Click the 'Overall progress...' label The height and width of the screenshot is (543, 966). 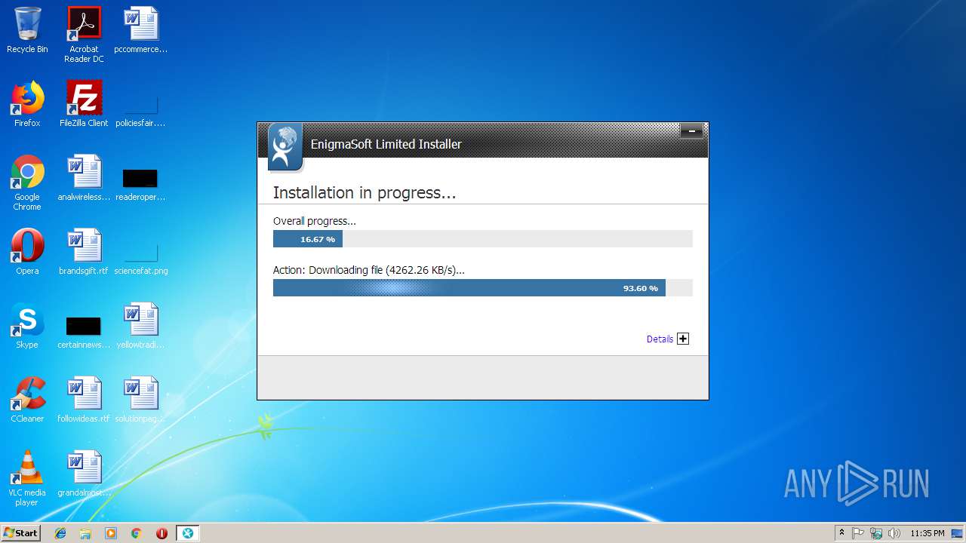point(314,221)
